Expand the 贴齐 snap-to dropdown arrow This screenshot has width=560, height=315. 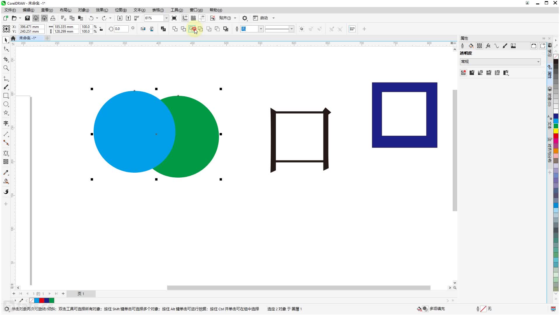pyautogui.click(x=235, y=18)
